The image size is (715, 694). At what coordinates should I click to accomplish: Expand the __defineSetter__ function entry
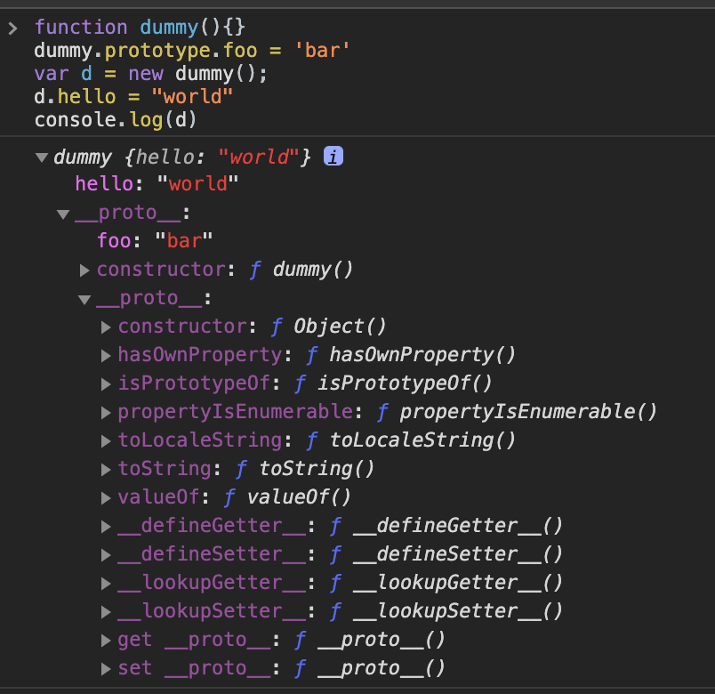[x=107, y=555]
